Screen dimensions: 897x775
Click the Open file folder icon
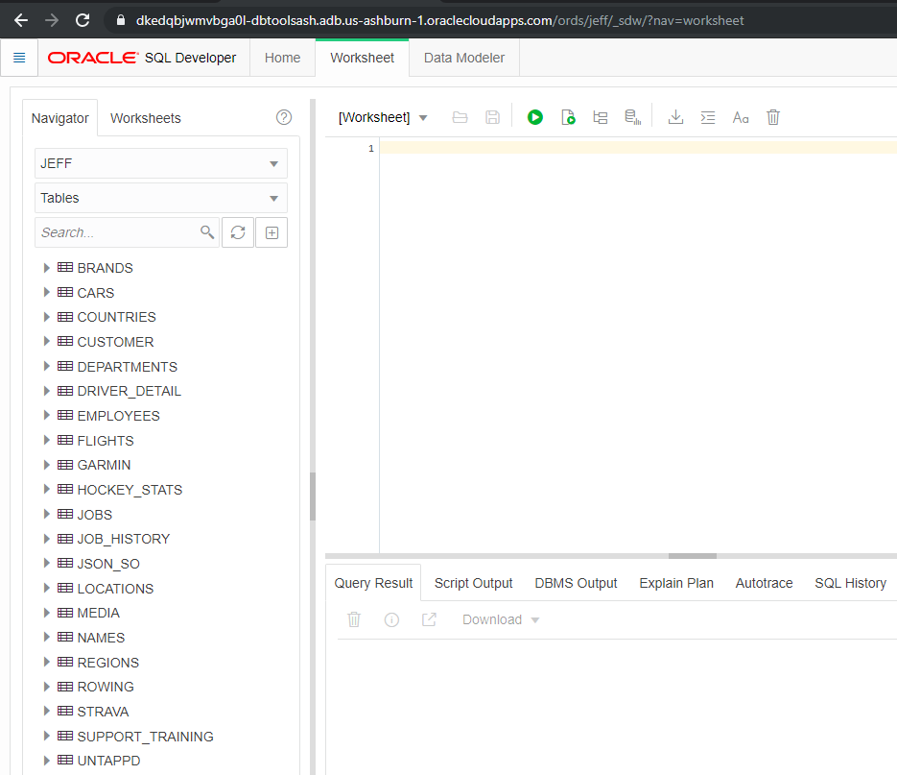tap(460, 117)
